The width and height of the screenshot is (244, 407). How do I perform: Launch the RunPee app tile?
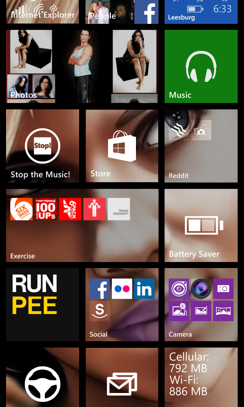point(43,305)
